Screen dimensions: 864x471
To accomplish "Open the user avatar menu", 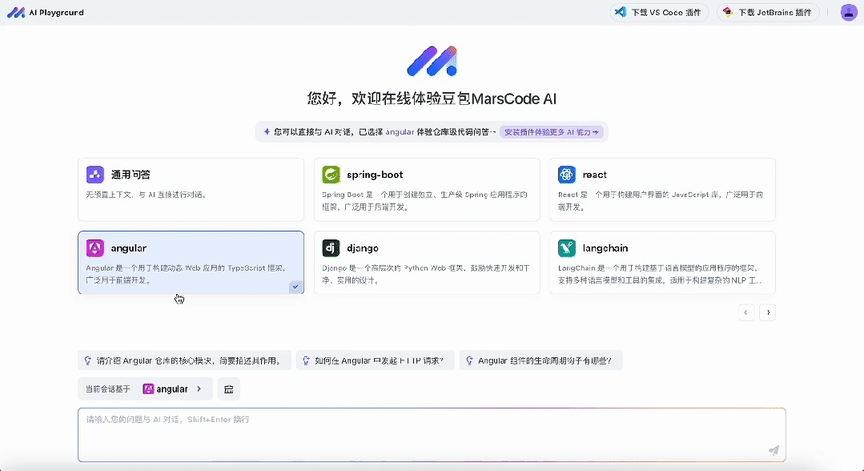I will [849, 12].
